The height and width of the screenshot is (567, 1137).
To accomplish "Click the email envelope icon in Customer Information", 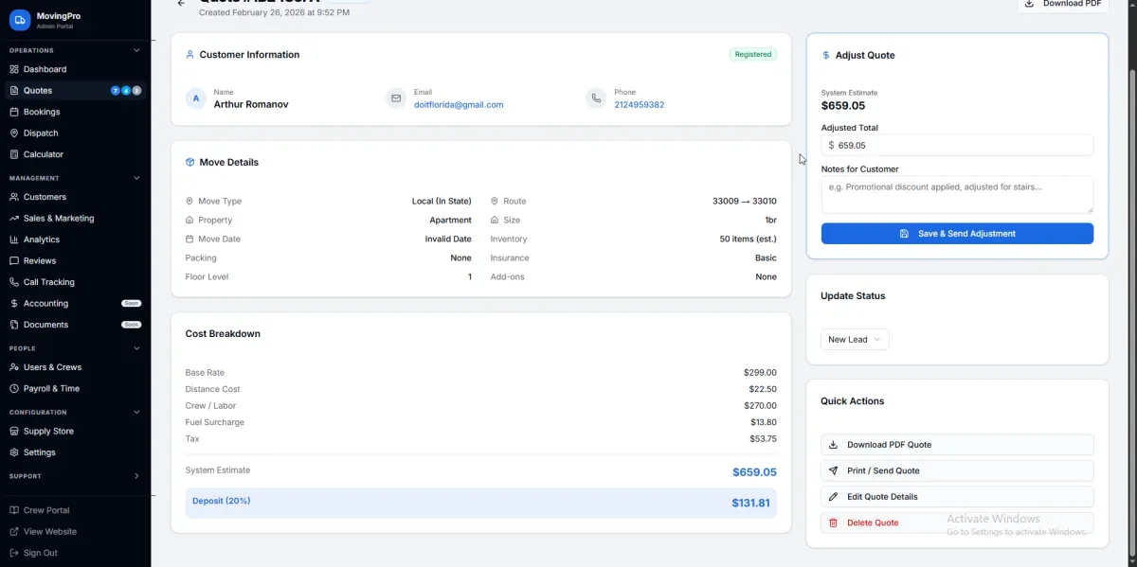I will pyautogui.click(x=396, y=98).
